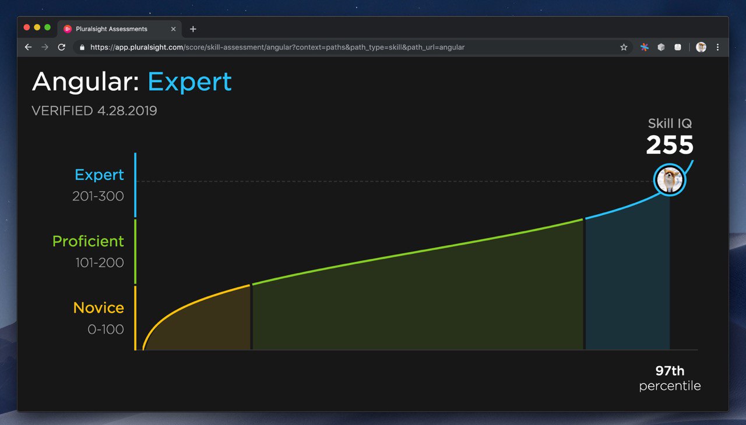Minimize the Chrome window with the yellow button
The height and width of the screenshot is (425, 746).
(x=37, y=27)
